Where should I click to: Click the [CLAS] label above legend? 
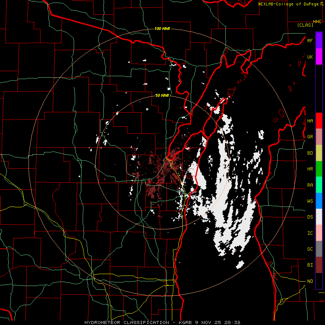pos(305,25)
